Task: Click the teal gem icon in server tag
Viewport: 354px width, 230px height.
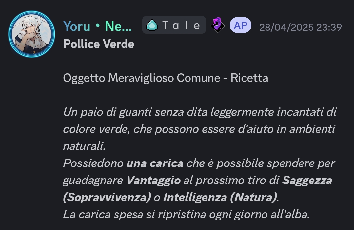Action: point(152,25)
